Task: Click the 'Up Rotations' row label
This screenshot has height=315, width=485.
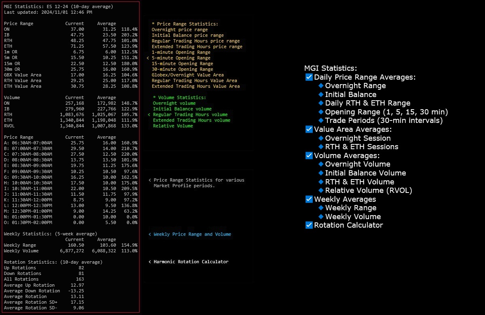Action: tap(20, 268)
